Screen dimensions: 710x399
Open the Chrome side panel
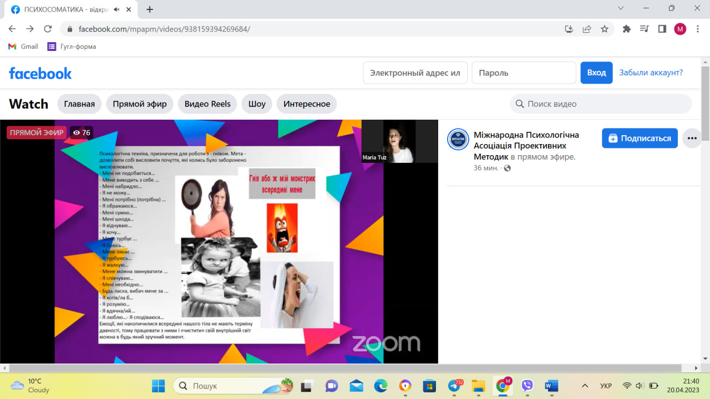coord(662,29)
